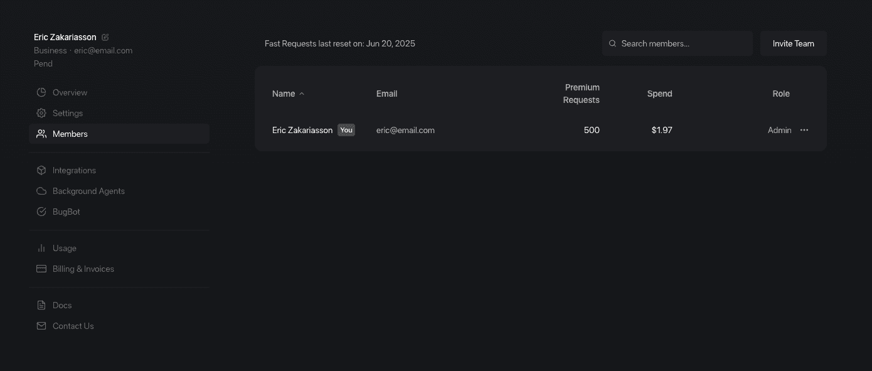Click the edit pencil next to Eric Zakariasson

pos(105,37)
